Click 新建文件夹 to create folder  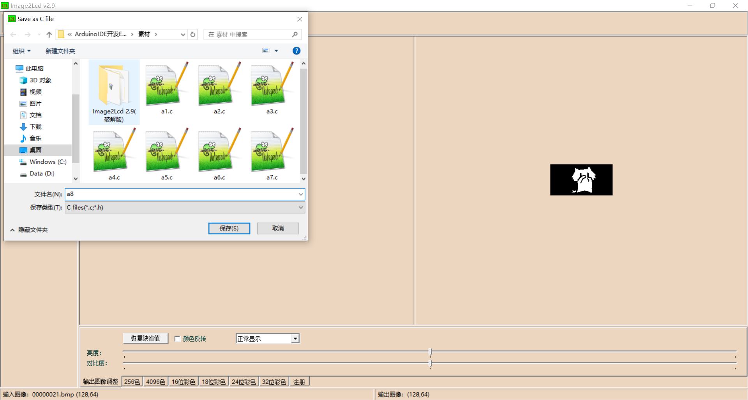pos(60,51)
